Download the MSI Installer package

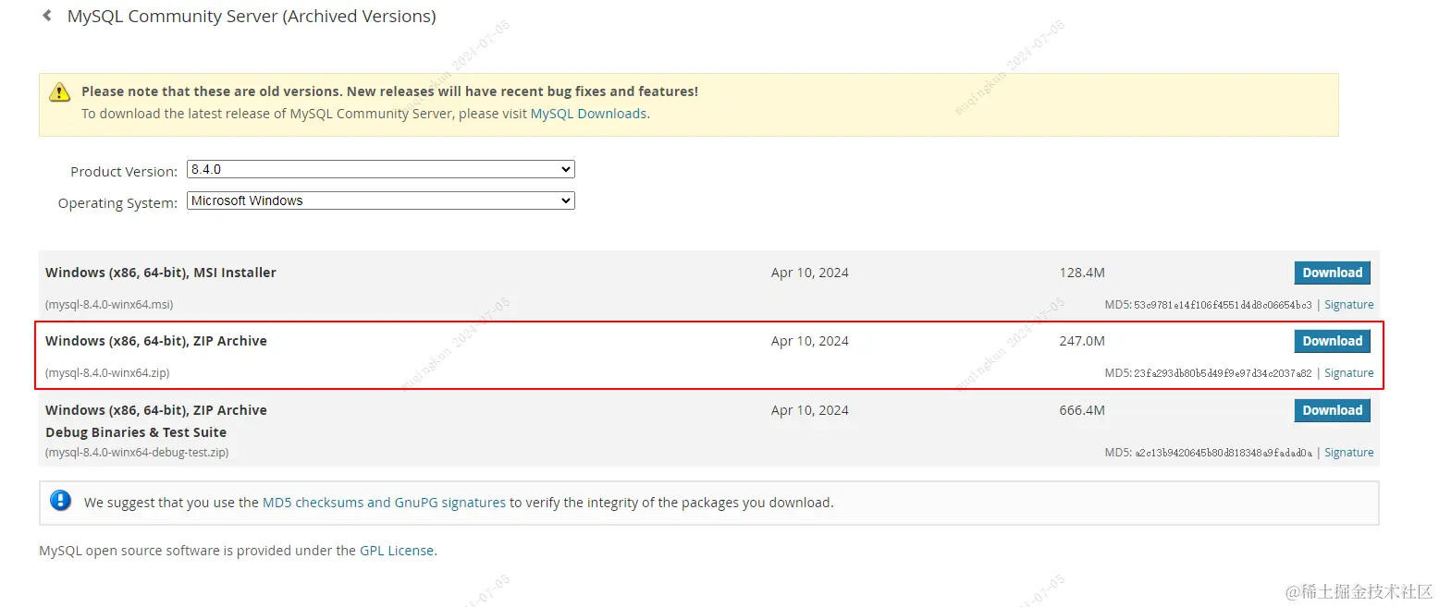[1332, 273]
